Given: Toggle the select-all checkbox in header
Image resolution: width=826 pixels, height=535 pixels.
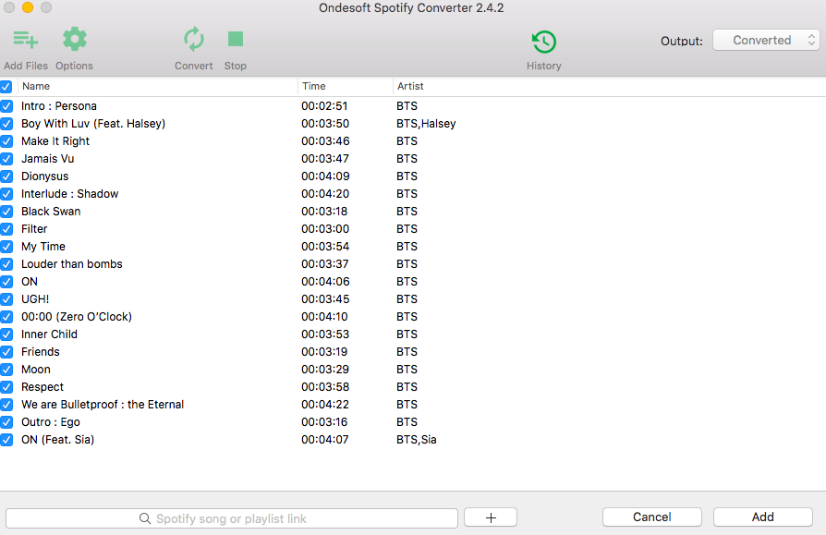Looking at the screenshot, I should [6, 86].
